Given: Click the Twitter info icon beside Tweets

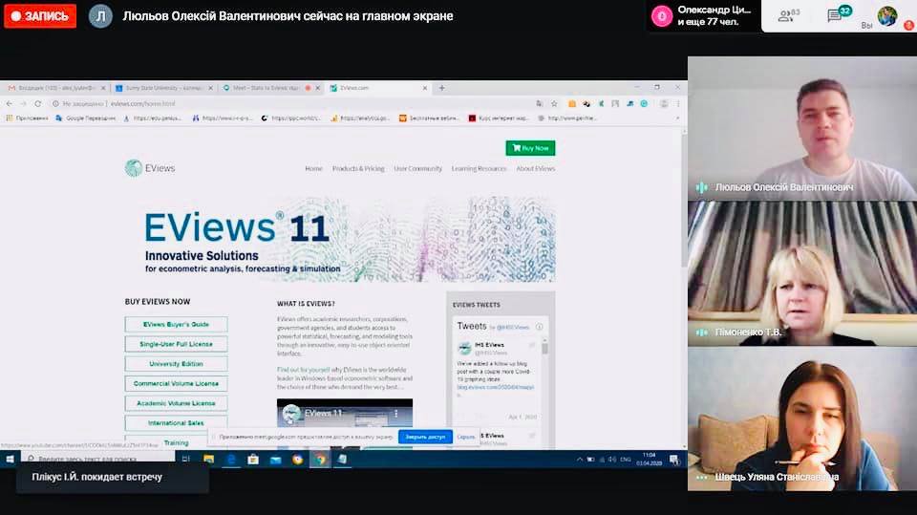Looking at the screenshot, I should coord(539,327).
